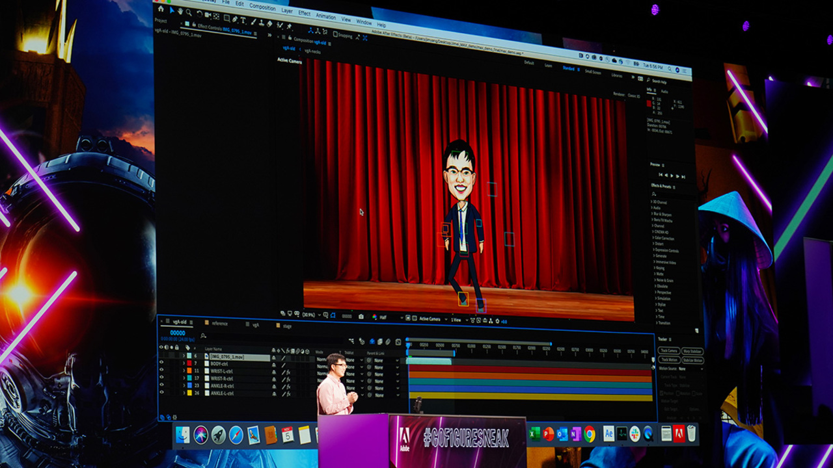Switch to the Libraries workspace
The width and height of the screenshot is (833, 468).
617,75
